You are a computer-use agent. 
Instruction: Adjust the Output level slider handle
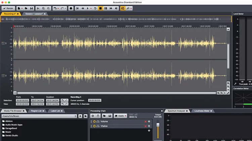click(158, 125)
